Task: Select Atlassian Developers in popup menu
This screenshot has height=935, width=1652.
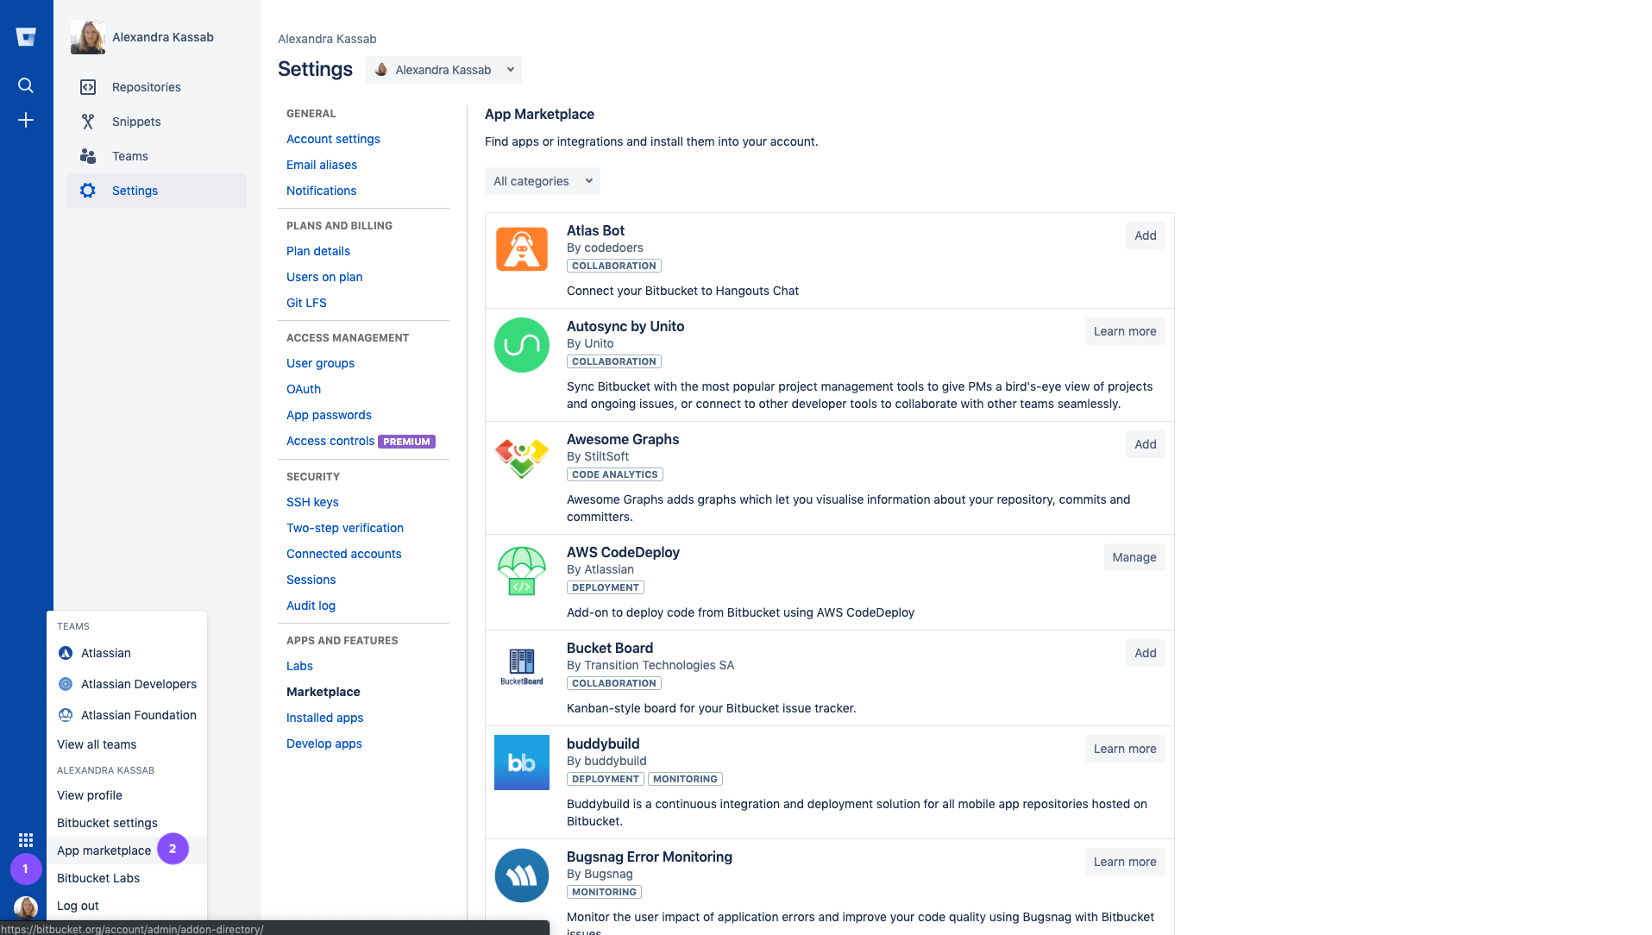Action: pyautogui.click(x=127, y=684)
